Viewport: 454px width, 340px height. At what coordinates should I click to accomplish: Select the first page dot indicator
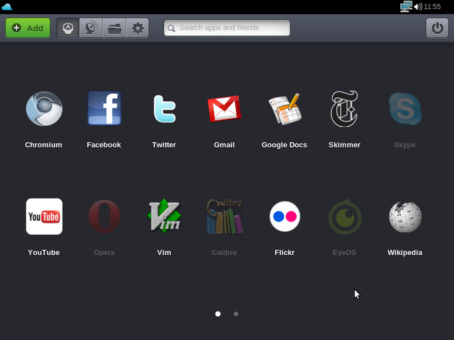(x=218, y=314)
